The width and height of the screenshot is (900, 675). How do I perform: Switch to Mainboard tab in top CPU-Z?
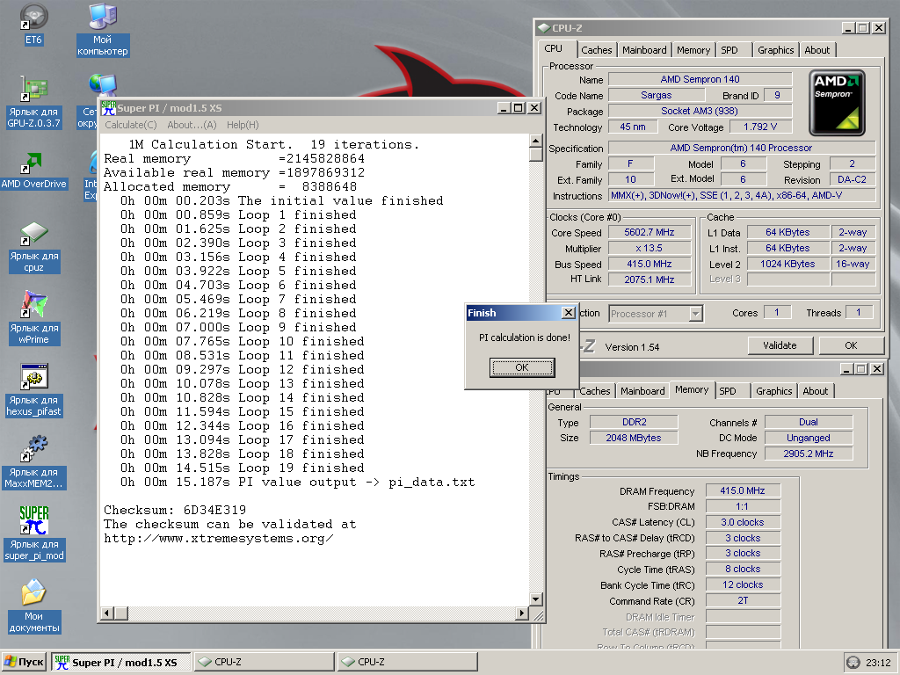pyautogui.click(x=644, y=50)
